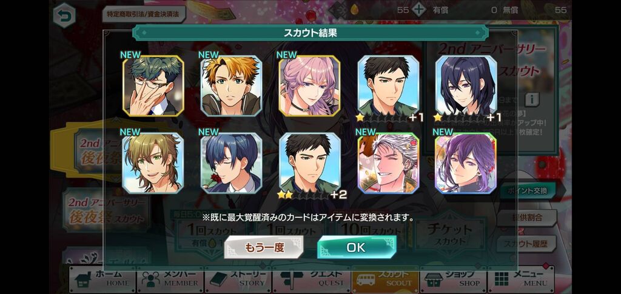Screen dimensions: 621x294
Task: View the purple-haired NEW character card
Action: pos(466,163)
